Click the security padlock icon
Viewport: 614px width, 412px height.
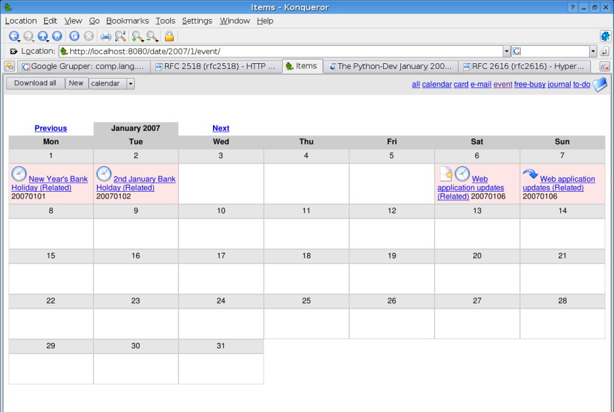tap(168, 36)
